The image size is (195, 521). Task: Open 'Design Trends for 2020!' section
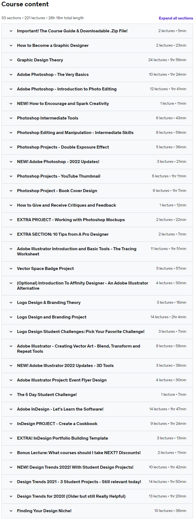(x=97, y=496)
